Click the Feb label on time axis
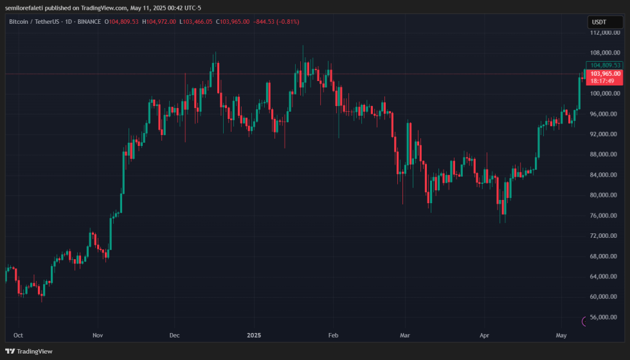 pos(333,336)
